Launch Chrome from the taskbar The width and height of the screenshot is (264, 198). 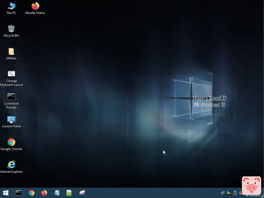[31, 193]
